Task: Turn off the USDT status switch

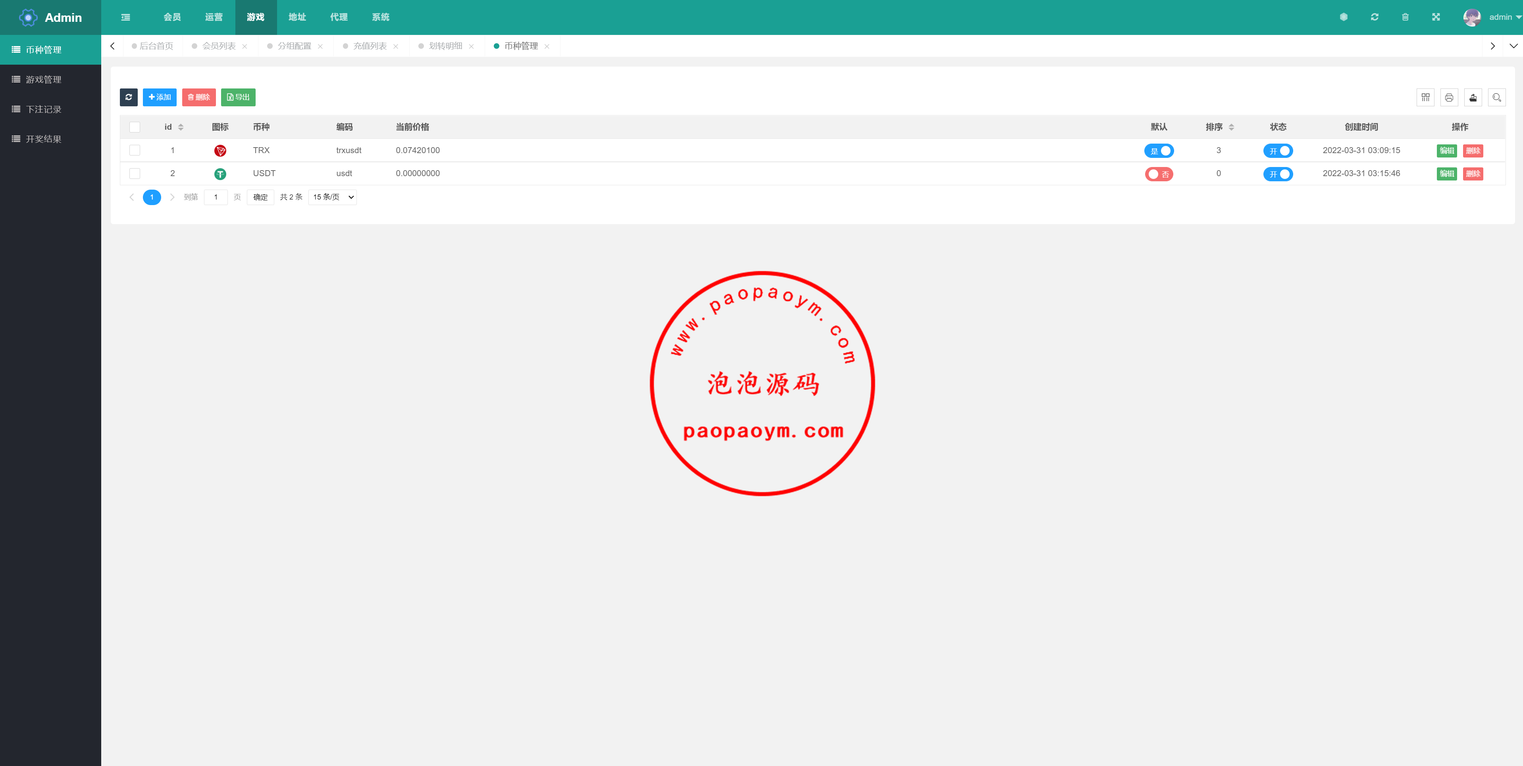Action: (x=1278, y=174)
